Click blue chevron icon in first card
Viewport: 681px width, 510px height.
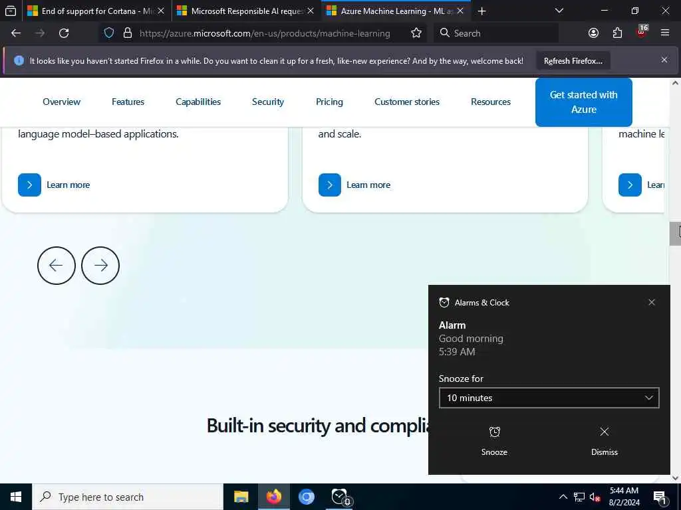pyautogui.click(x=29, y=185)
